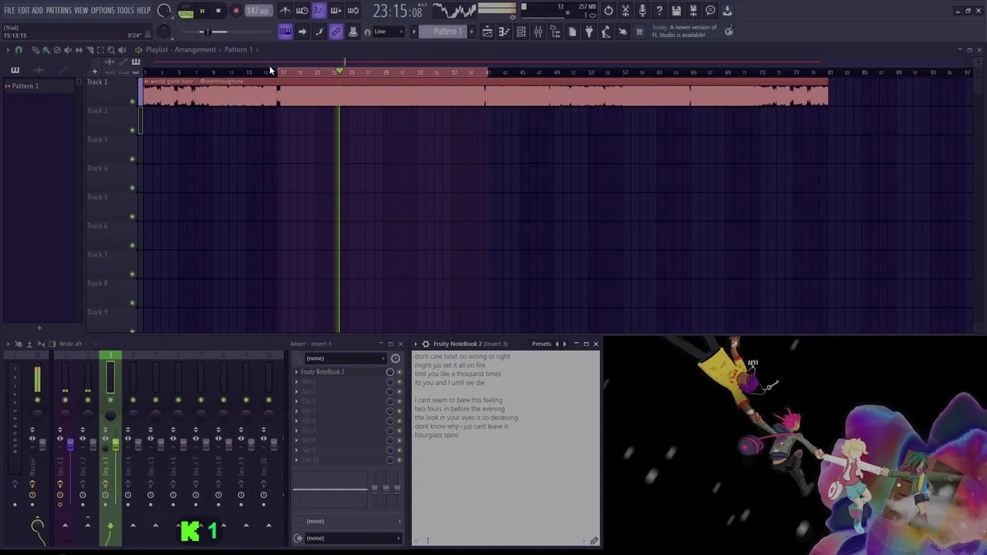Select the playlist zoom tool
This screenshot has width=987, height=555.
tap(110, 50)
